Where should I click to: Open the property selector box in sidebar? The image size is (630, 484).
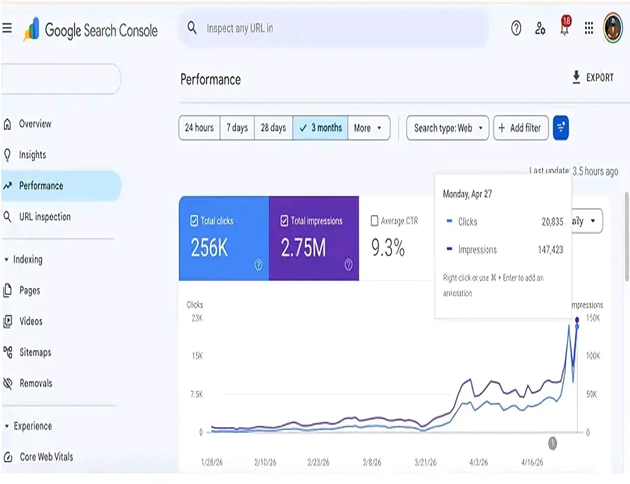pos(60,79)
